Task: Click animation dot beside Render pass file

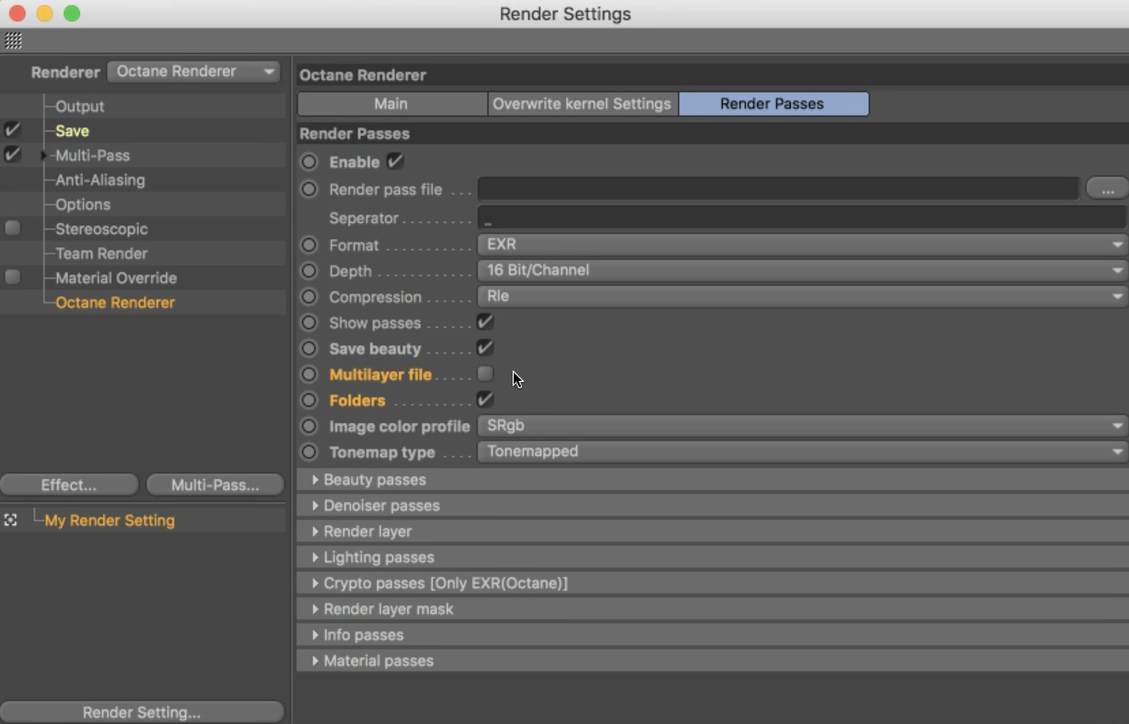Action: (x=309, y=189)
